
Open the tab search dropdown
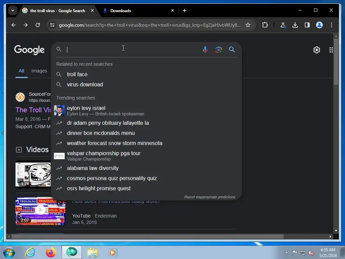coord(13,10)
